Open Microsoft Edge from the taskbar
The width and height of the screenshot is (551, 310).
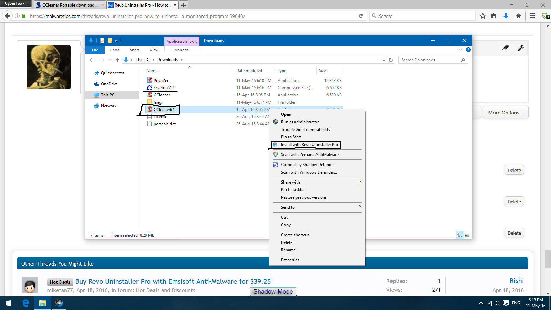25,303
